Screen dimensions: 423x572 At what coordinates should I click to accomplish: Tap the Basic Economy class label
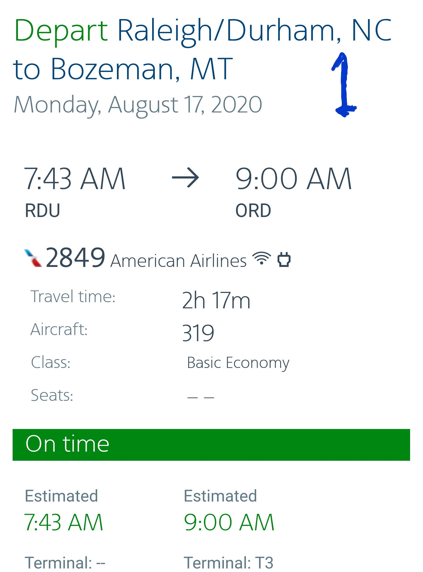click(238, 363)
